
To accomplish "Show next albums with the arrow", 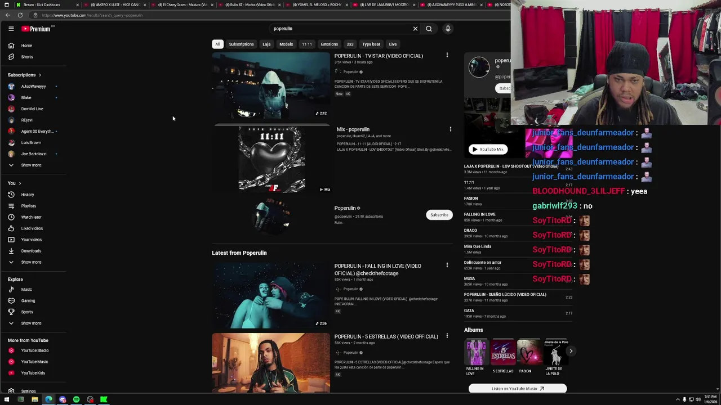I will tap(571, 351).
